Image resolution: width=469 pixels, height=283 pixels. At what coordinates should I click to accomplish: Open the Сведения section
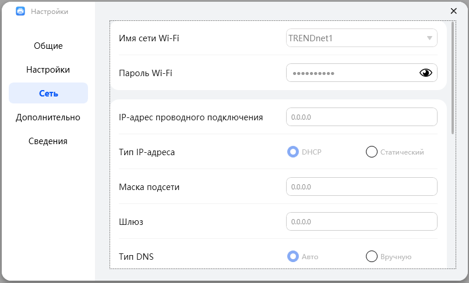48,141
